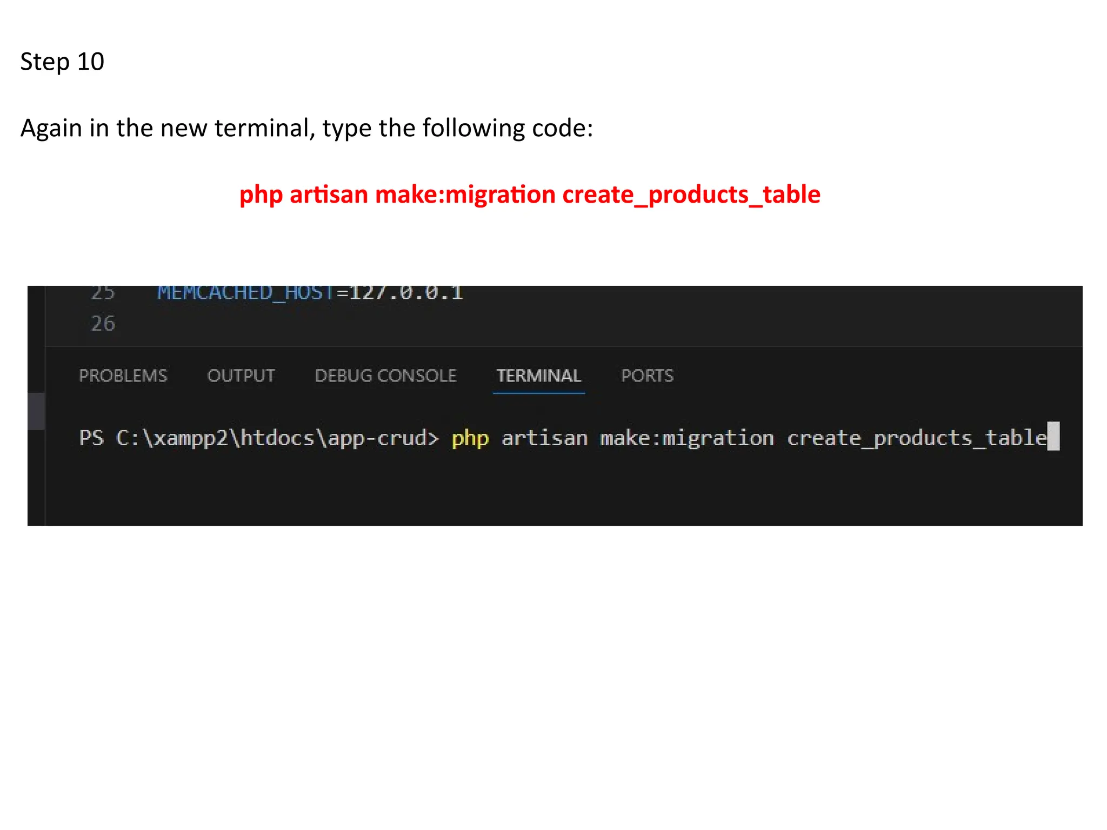Click the red php artisan command text
Screen dimensions: 1107x830
pyautogui.click(x=530, y=195)
